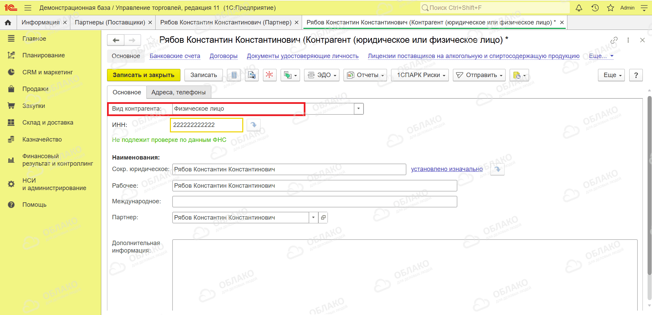Open the 1СПАРК Риски dropdown

tap(420, 75)
